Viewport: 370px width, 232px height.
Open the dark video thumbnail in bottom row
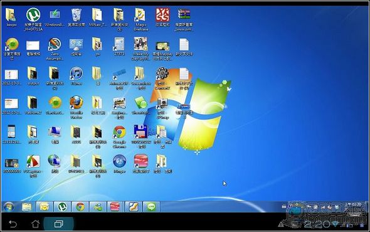coord(11,163)
